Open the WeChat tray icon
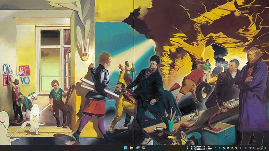Screen dimensions: 269x151 coord(236,148)
